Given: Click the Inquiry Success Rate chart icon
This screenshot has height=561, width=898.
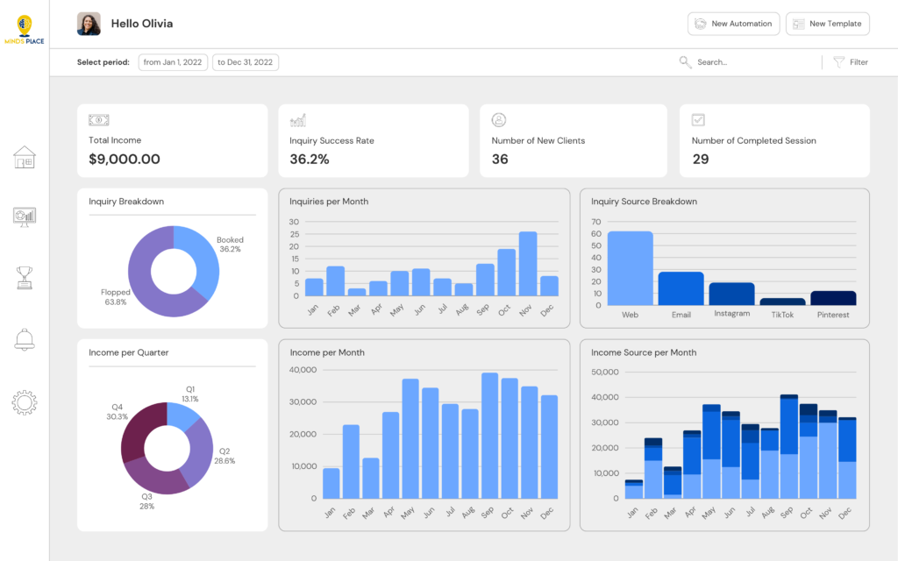Looking at the screenshot, I should click(298, 120).
